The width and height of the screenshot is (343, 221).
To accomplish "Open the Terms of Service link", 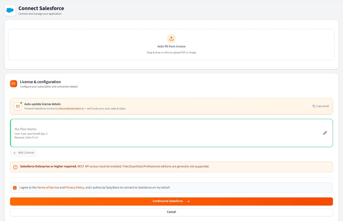I will [x=48, y=187].
